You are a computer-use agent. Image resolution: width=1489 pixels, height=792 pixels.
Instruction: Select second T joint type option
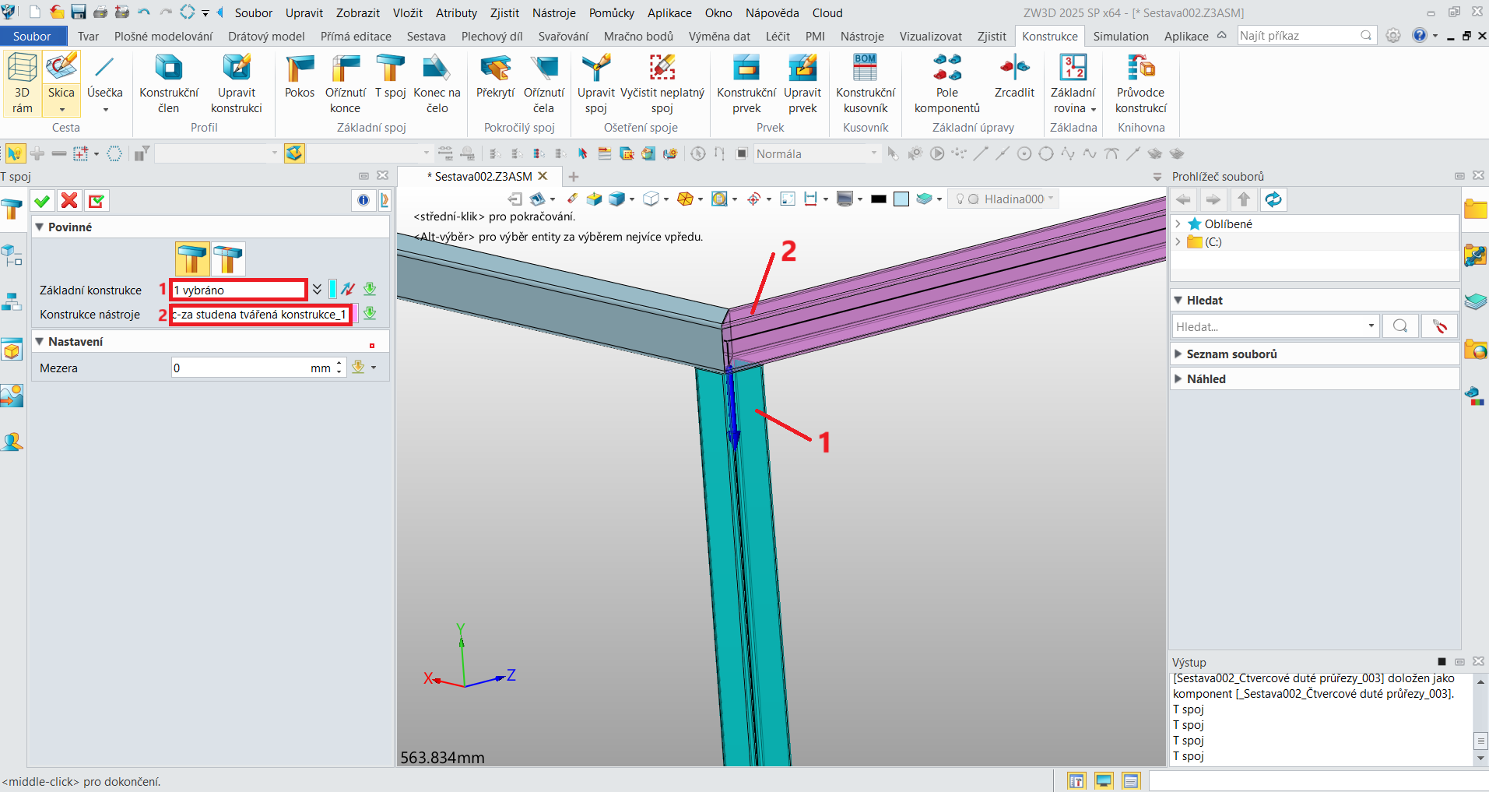(x=228, y=259)
